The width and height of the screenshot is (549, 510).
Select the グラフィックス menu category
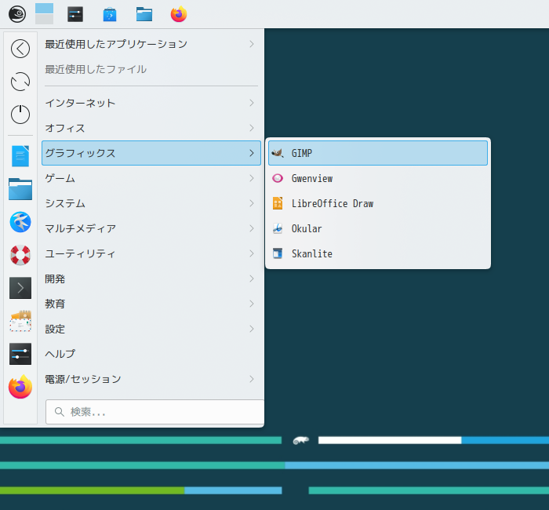click(151, 153)
